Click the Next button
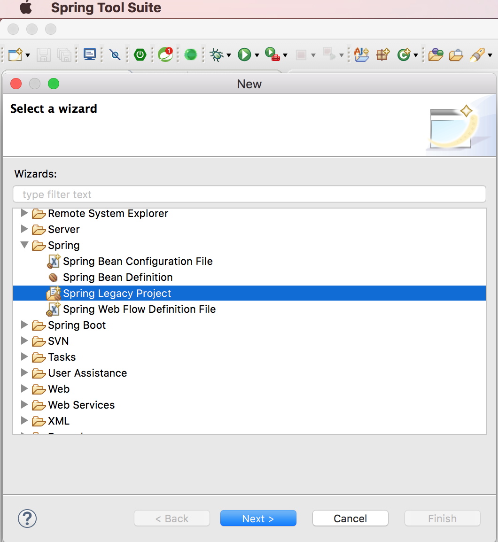 [258, 519]
